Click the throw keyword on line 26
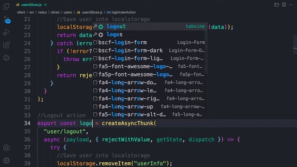This screenshot has height=167, width=297. [71, 59]
